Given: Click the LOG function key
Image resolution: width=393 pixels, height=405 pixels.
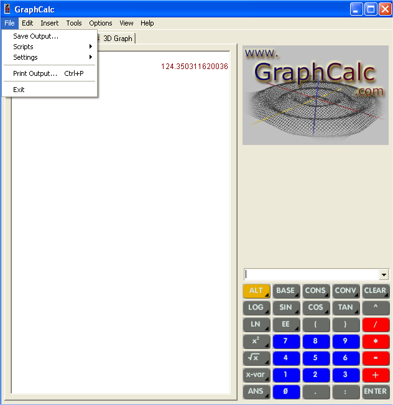Looking at the screenshot, I should tap(256, 308).
